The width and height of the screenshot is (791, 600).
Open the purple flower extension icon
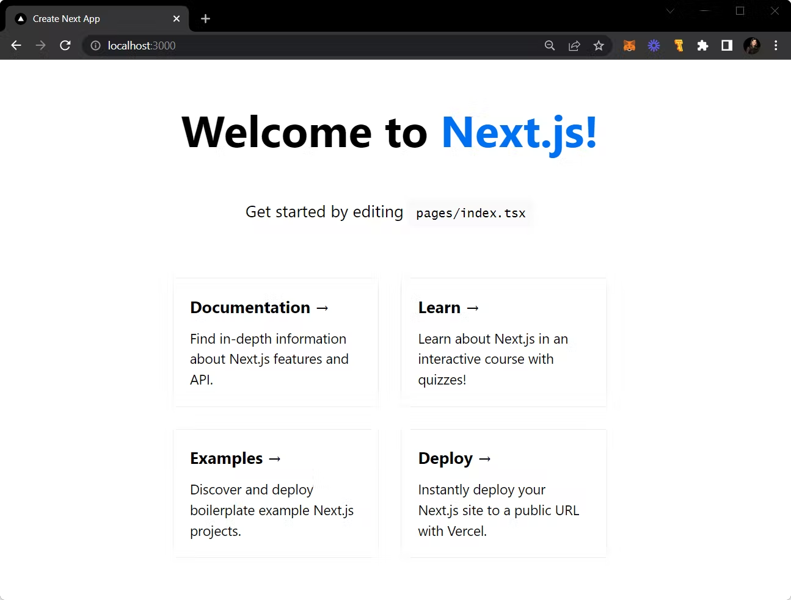654,45
